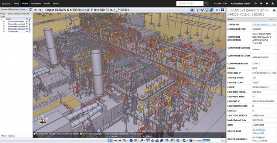Click the settings gear icon in top bar
Image resolution: width=277 pixels, height=143 pixels.
coord(256,3)
